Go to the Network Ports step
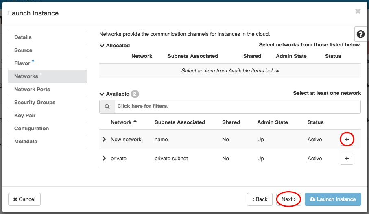 48,89
